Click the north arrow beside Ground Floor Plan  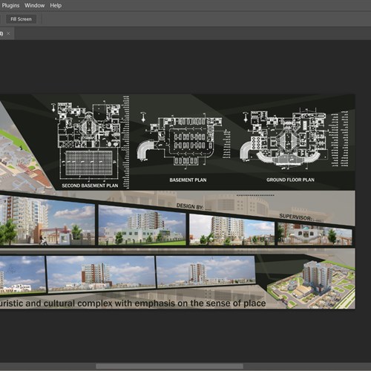pyautogui.click(x=246, y=116)
